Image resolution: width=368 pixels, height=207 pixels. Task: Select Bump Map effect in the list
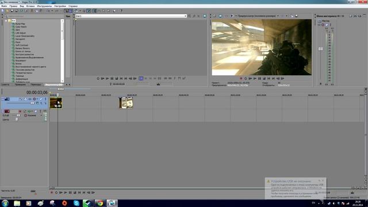pos(20,24)
